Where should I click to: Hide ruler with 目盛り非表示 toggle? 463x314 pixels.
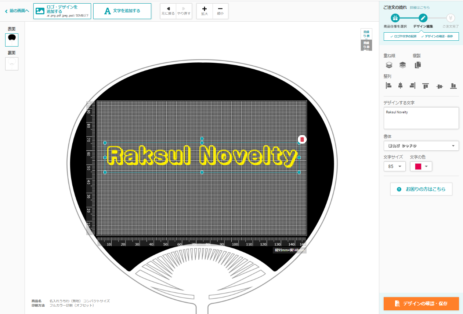[x=366, y=45]
